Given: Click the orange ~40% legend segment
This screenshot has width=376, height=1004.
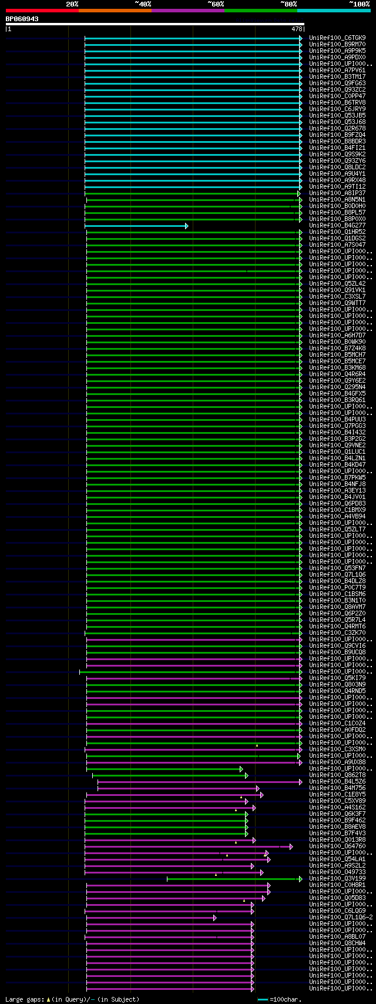Looking at the screenshot, I should [x=115, y=10].
